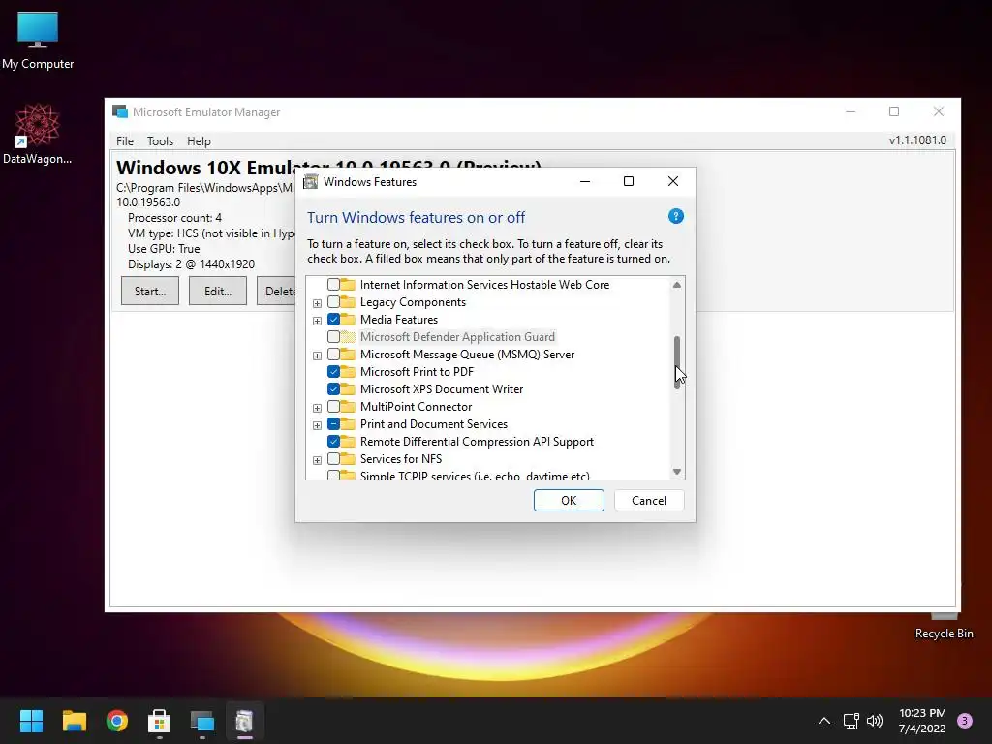Confirm changes with the OK button
Image resolution: width=992 pixels, height=744 pixels.
coord(569,501)
